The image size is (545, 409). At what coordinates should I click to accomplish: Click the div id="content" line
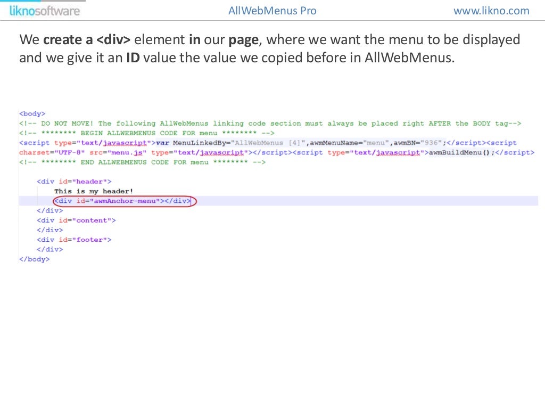pos(76,220)
